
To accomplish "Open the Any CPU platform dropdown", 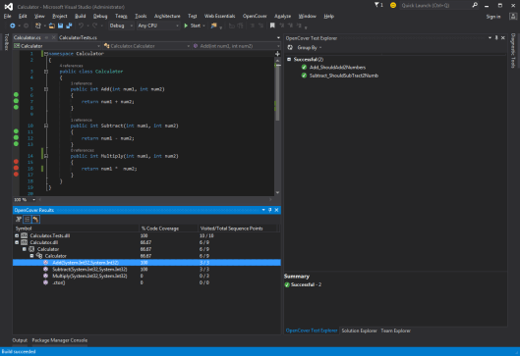I will point(158,25).
